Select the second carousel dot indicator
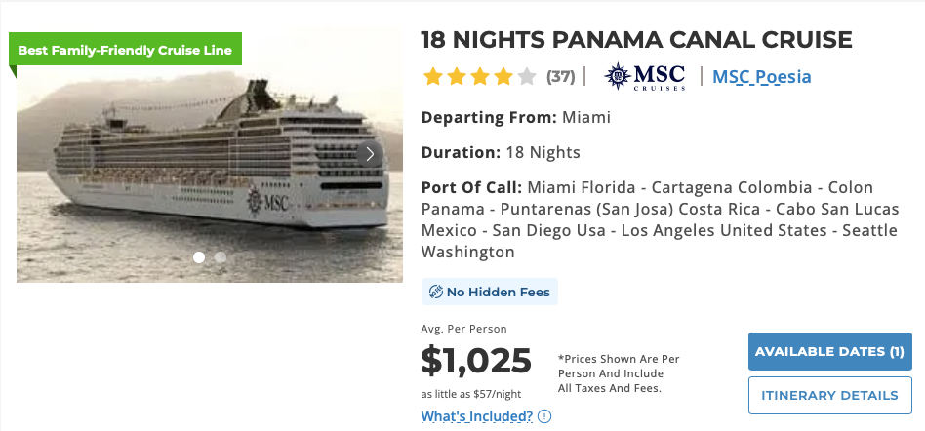This screenshot has width=925, height=431. (x=221, y=257)
